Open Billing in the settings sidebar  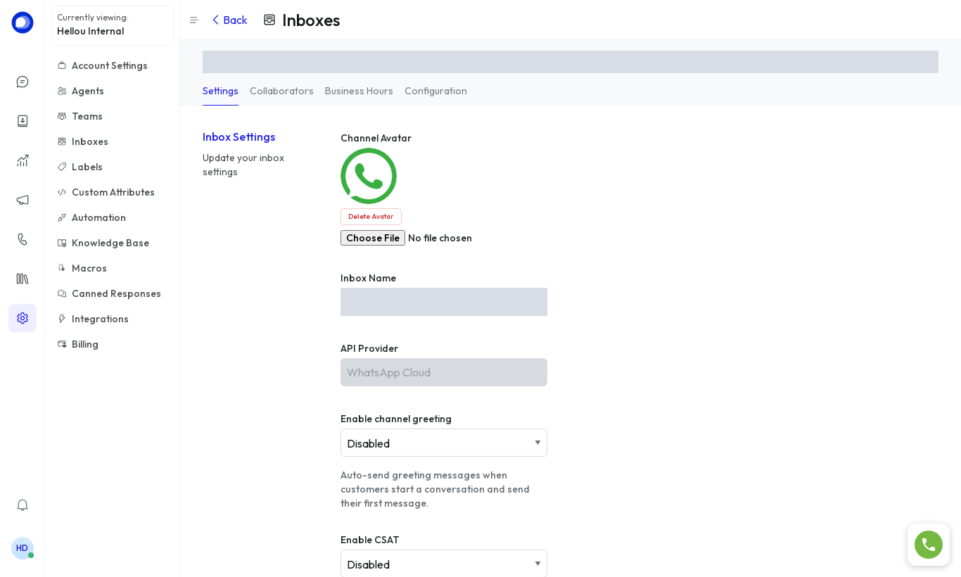[x=112, y=344]
